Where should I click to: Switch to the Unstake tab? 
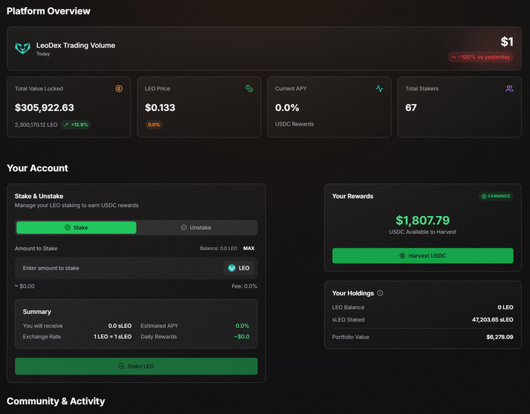click(197, 228)
